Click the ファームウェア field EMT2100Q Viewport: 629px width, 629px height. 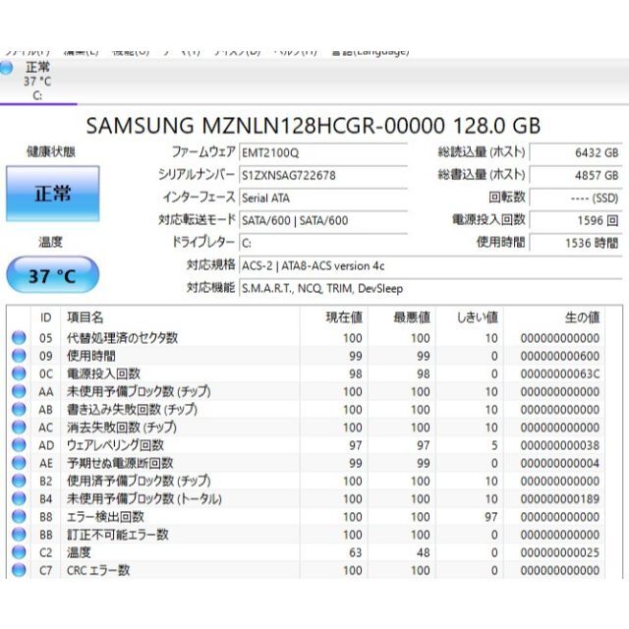tap(323, 153)
